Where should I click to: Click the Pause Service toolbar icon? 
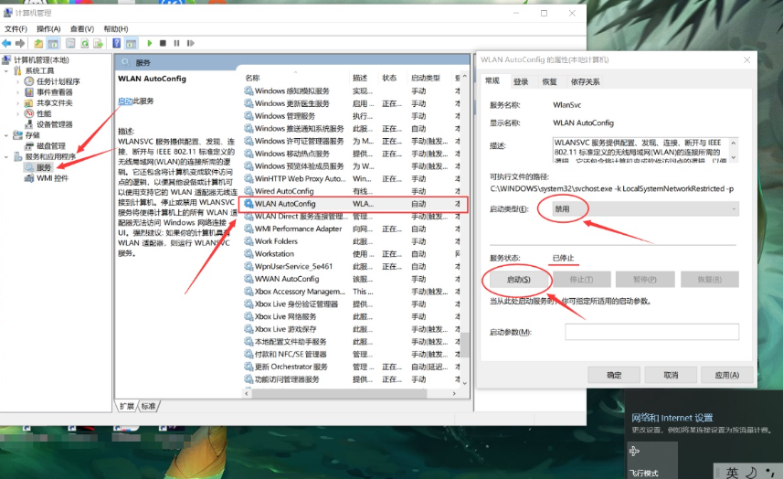[x=175, y=43]
